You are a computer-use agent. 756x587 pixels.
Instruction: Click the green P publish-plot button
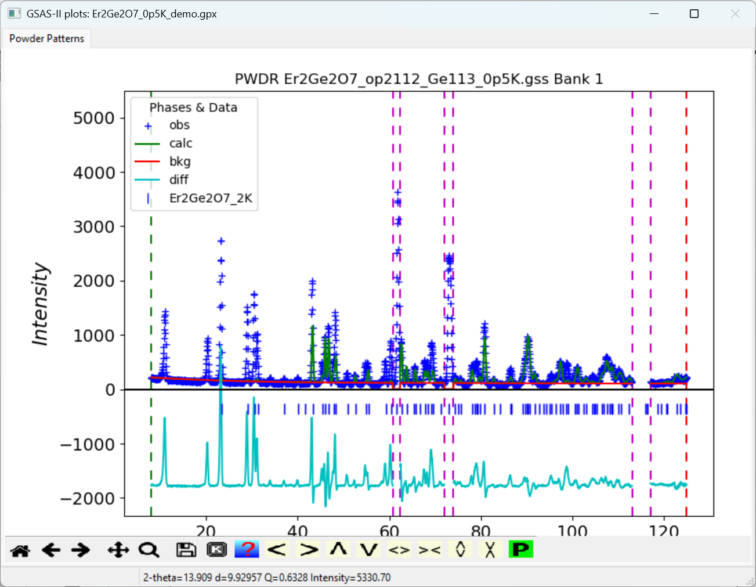(520, 549)
